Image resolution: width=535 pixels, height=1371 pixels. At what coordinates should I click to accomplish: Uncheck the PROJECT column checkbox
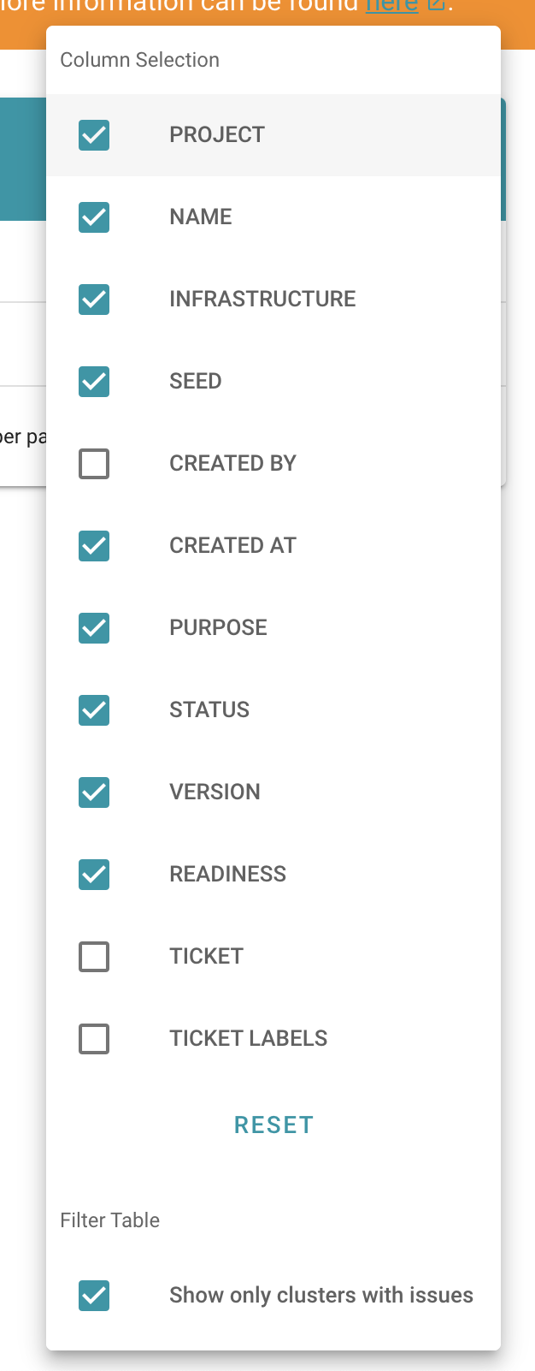94,135
